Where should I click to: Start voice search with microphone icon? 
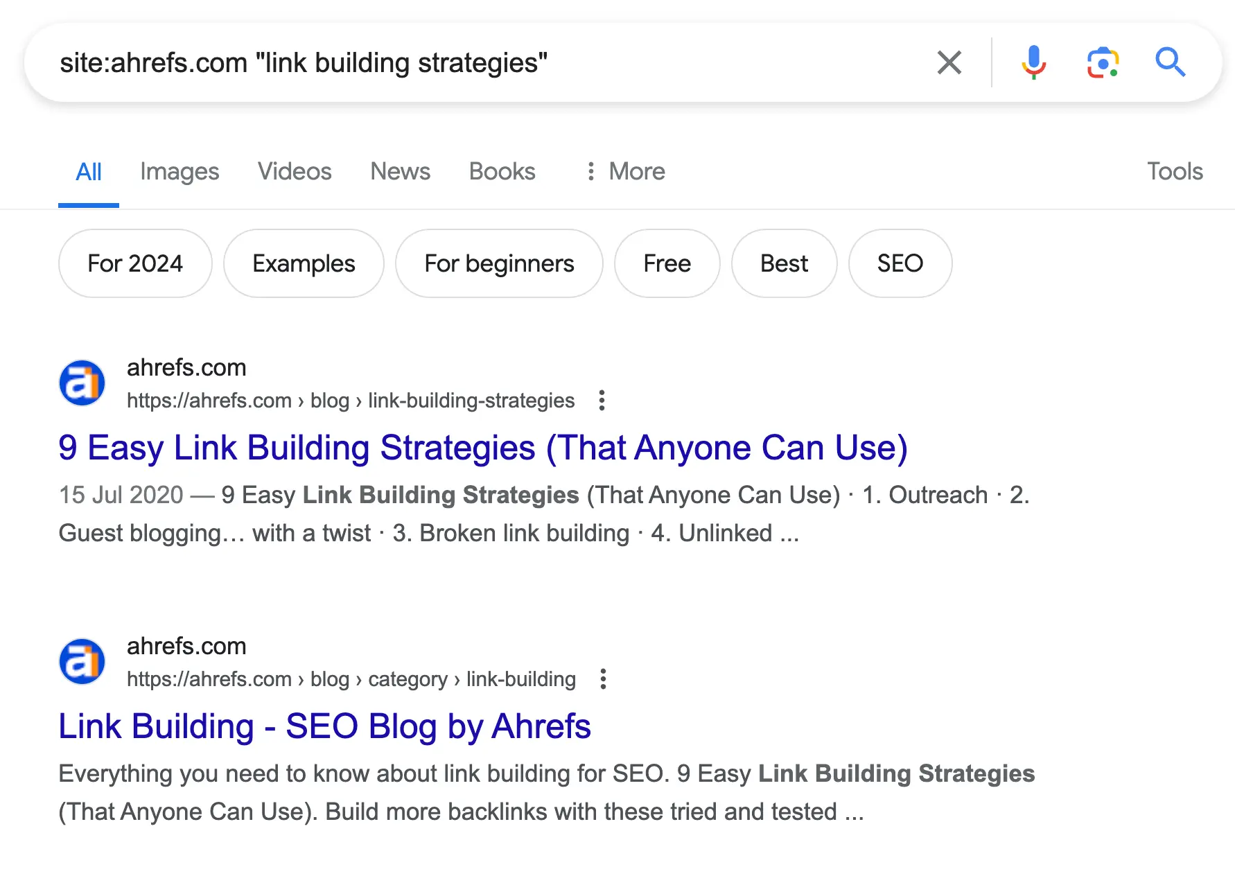(x=1033, y=62)
